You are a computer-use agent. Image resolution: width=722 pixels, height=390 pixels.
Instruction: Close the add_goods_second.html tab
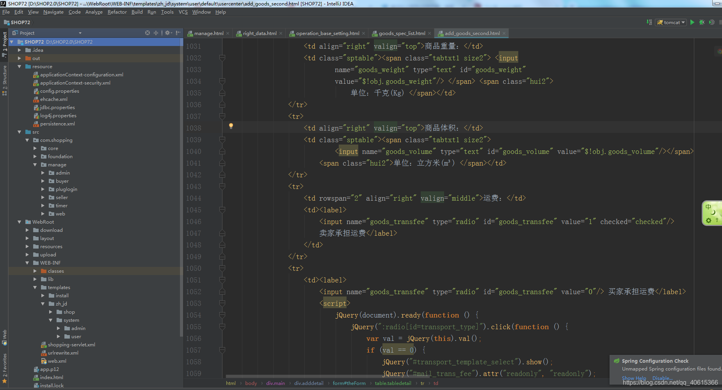tap(504, 34)
